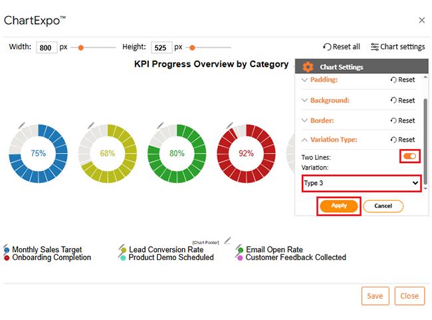
Task: Toggle the Two Lines switch
Action: [x=409, y=156]
